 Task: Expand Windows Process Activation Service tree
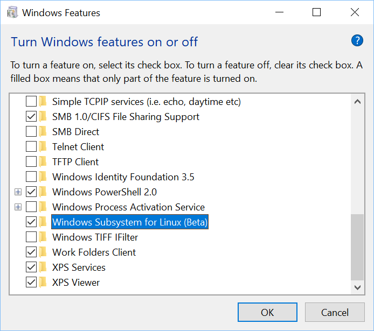[18, 207]
